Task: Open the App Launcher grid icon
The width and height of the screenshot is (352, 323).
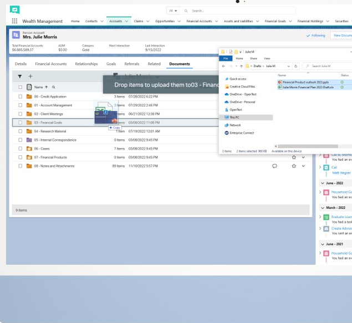Action: tap(14, 21)
